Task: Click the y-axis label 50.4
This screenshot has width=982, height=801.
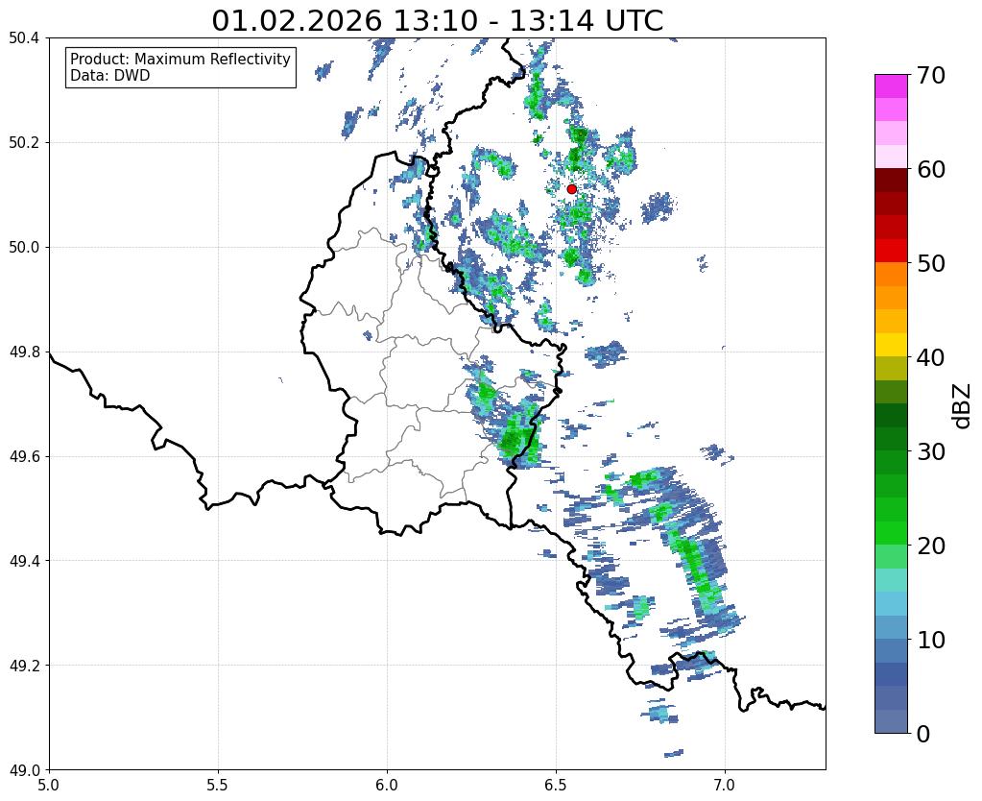Action: point(24,38)
